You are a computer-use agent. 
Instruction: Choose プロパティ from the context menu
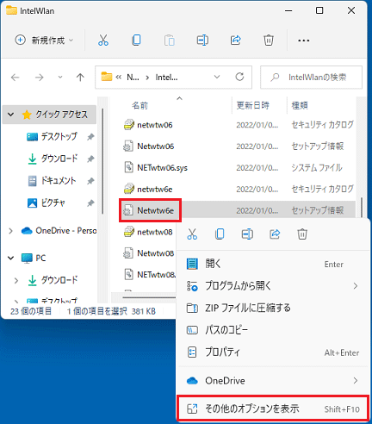[272, 352]
